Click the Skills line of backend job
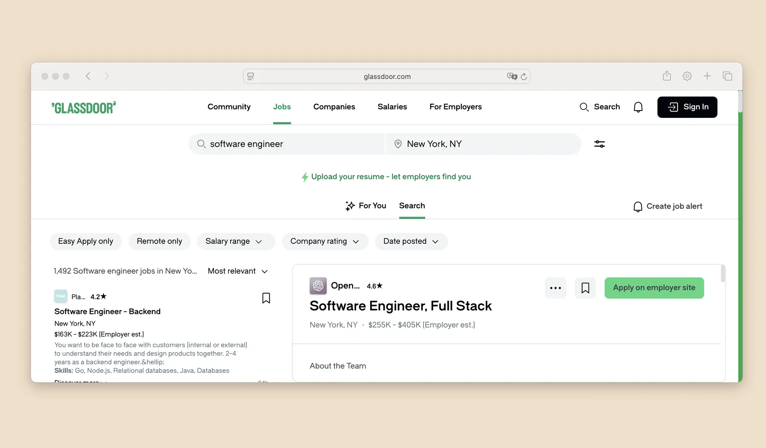 pyautogui.click(x=142, y=371)
